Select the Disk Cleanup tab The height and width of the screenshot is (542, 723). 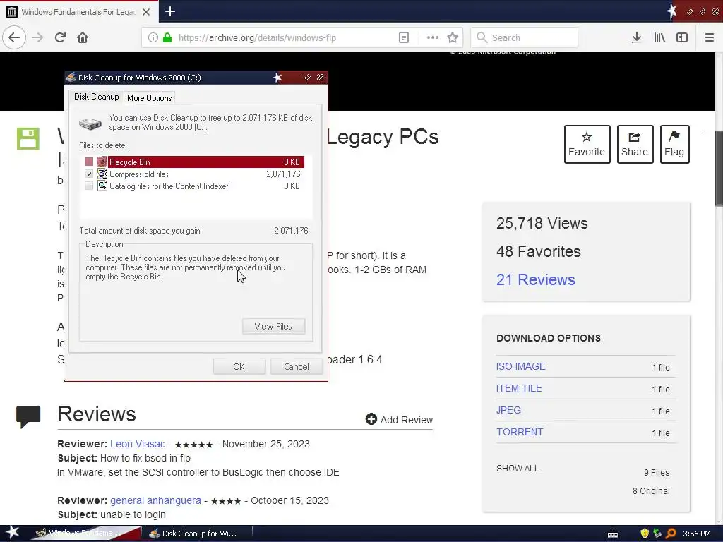point(96,97)
